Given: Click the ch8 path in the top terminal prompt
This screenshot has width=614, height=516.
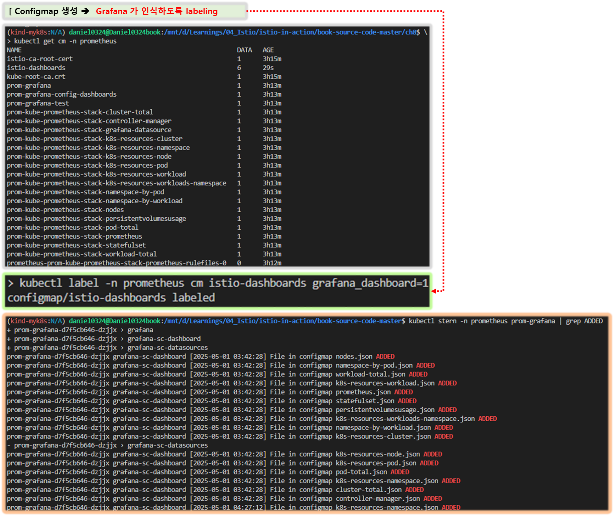Looking at the screenshot, I should coord(410,32).
